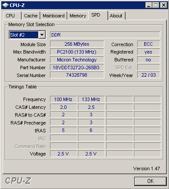Click the Memory Slot Selection group heading
The height and width of the screenshot is (189, 169).
[31, 24]
